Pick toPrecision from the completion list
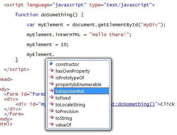Screen dimensions: 177x135 coord(67,112)
